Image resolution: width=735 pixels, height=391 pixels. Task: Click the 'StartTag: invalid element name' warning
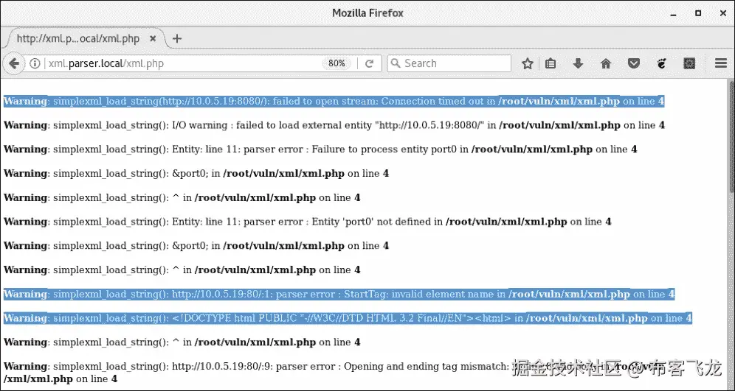[x=339, y=295]
